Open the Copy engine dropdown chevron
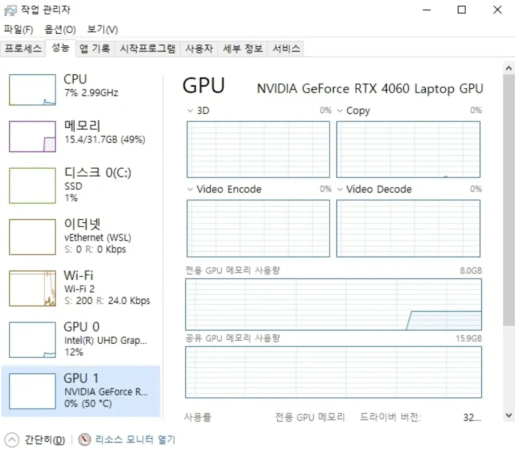This screenshot has height=458, width=515. point(340,111)
